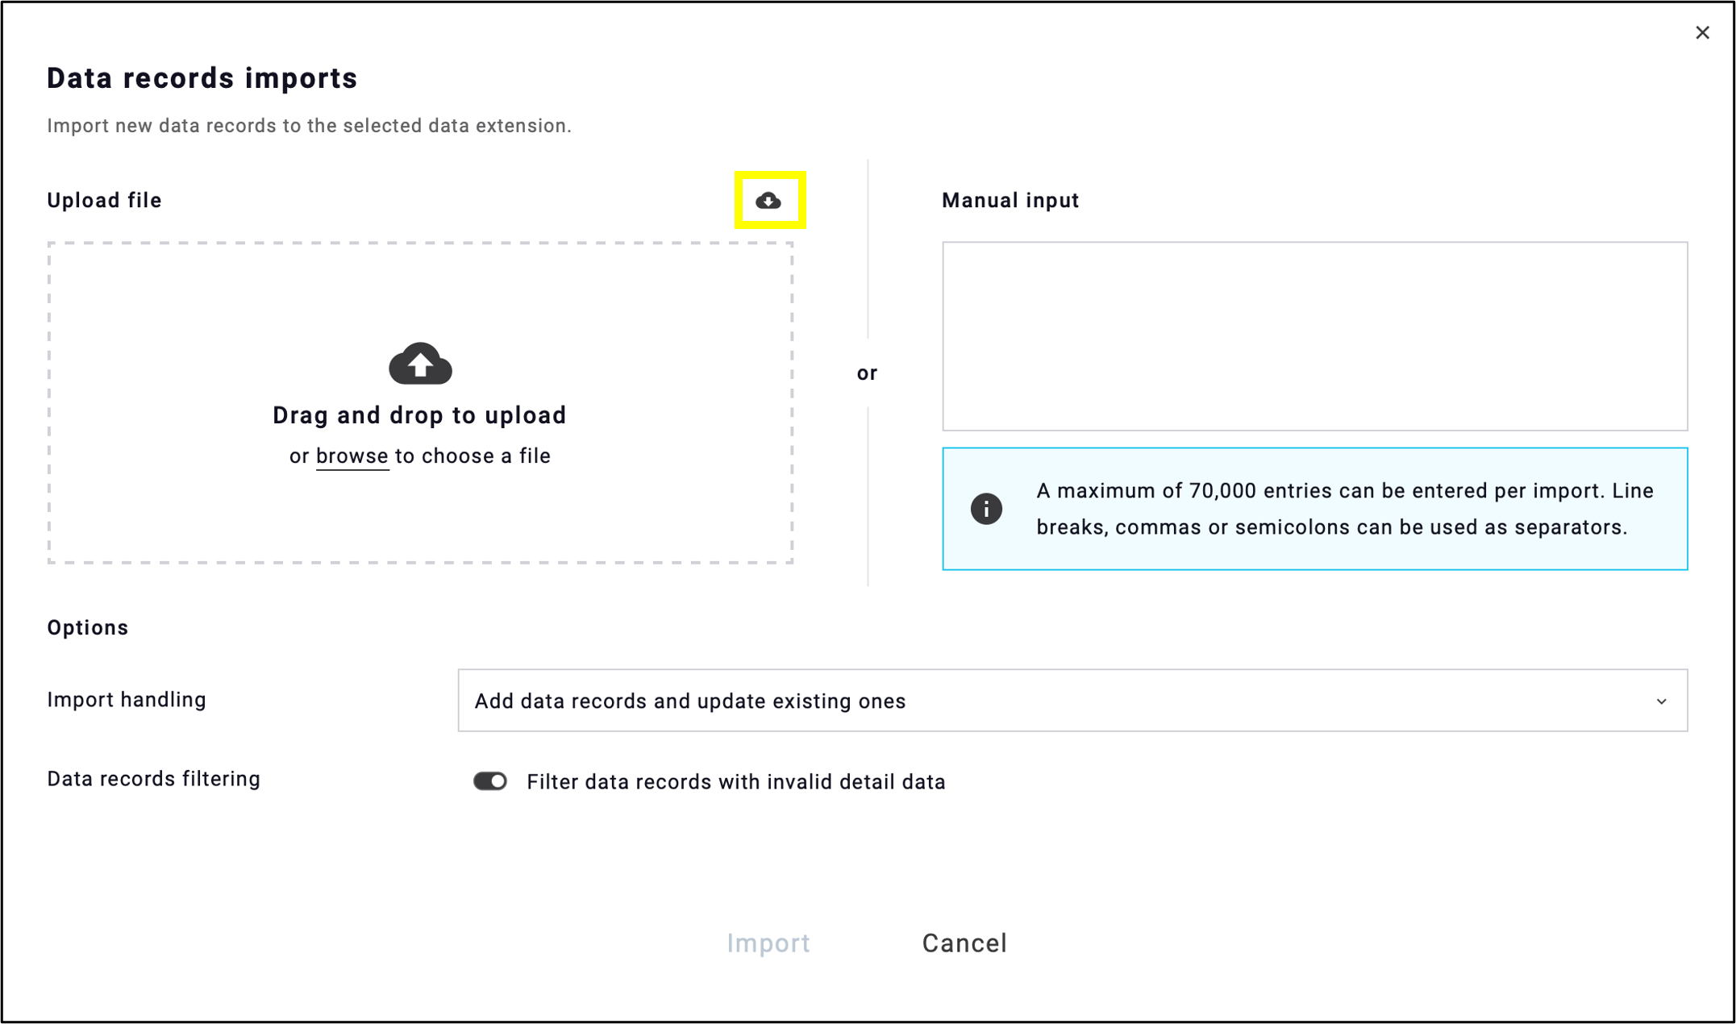Click the cloud download template icon
The image size is (1736, 1024).
tap(768, 200)
